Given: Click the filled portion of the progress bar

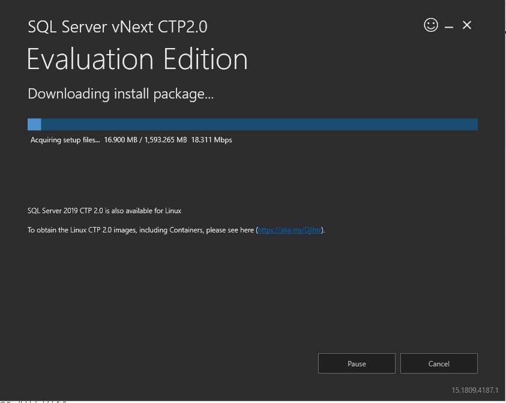Looking at the screenshot, I should pos(34,124).
